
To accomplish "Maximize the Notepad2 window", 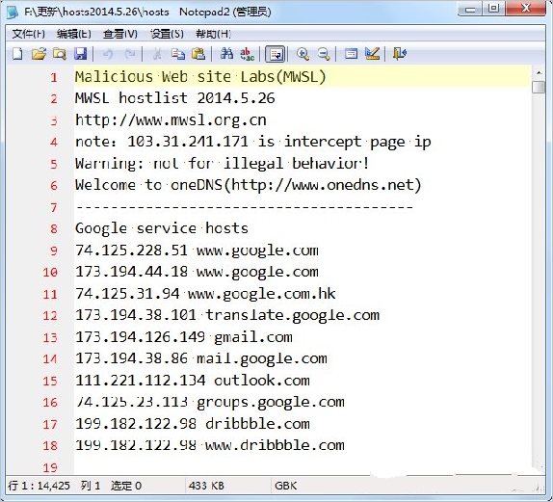I will pyautogui.click(x=494, y=9).
